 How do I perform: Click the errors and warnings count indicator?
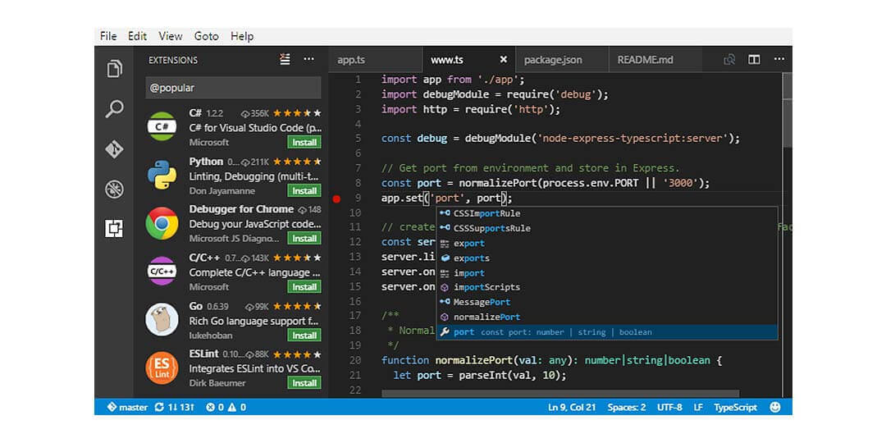pos(226,407)
